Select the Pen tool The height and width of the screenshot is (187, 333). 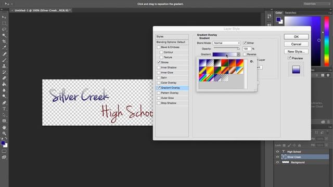4,103
